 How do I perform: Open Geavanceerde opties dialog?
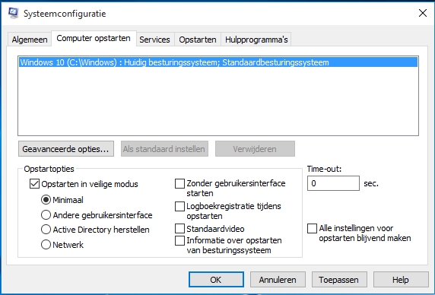tap(66, 149)
